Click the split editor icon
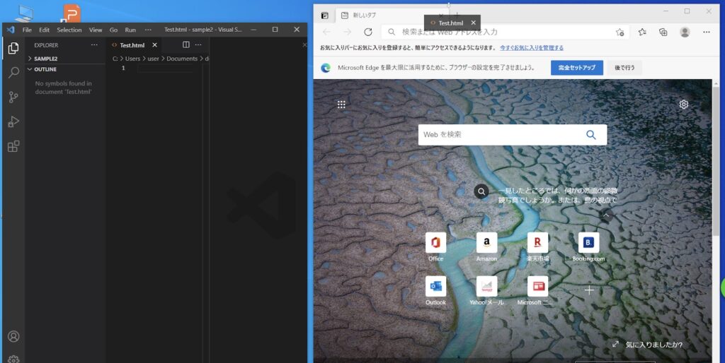The height and width of the screenshot is (363, 725). click(x=186, y=44)
